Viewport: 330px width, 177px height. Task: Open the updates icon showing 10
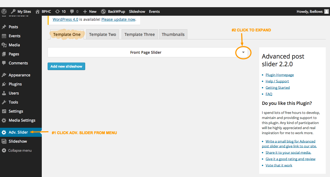point(57,11)
